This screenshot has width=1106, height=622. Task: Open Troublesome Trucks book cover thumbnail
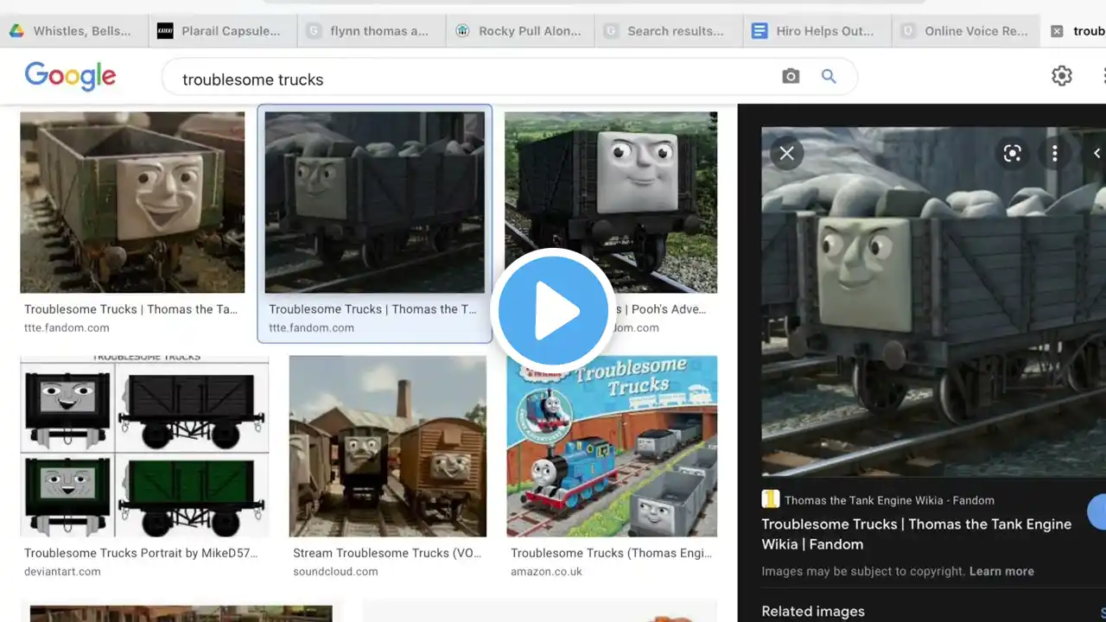(x=612, y=447)
